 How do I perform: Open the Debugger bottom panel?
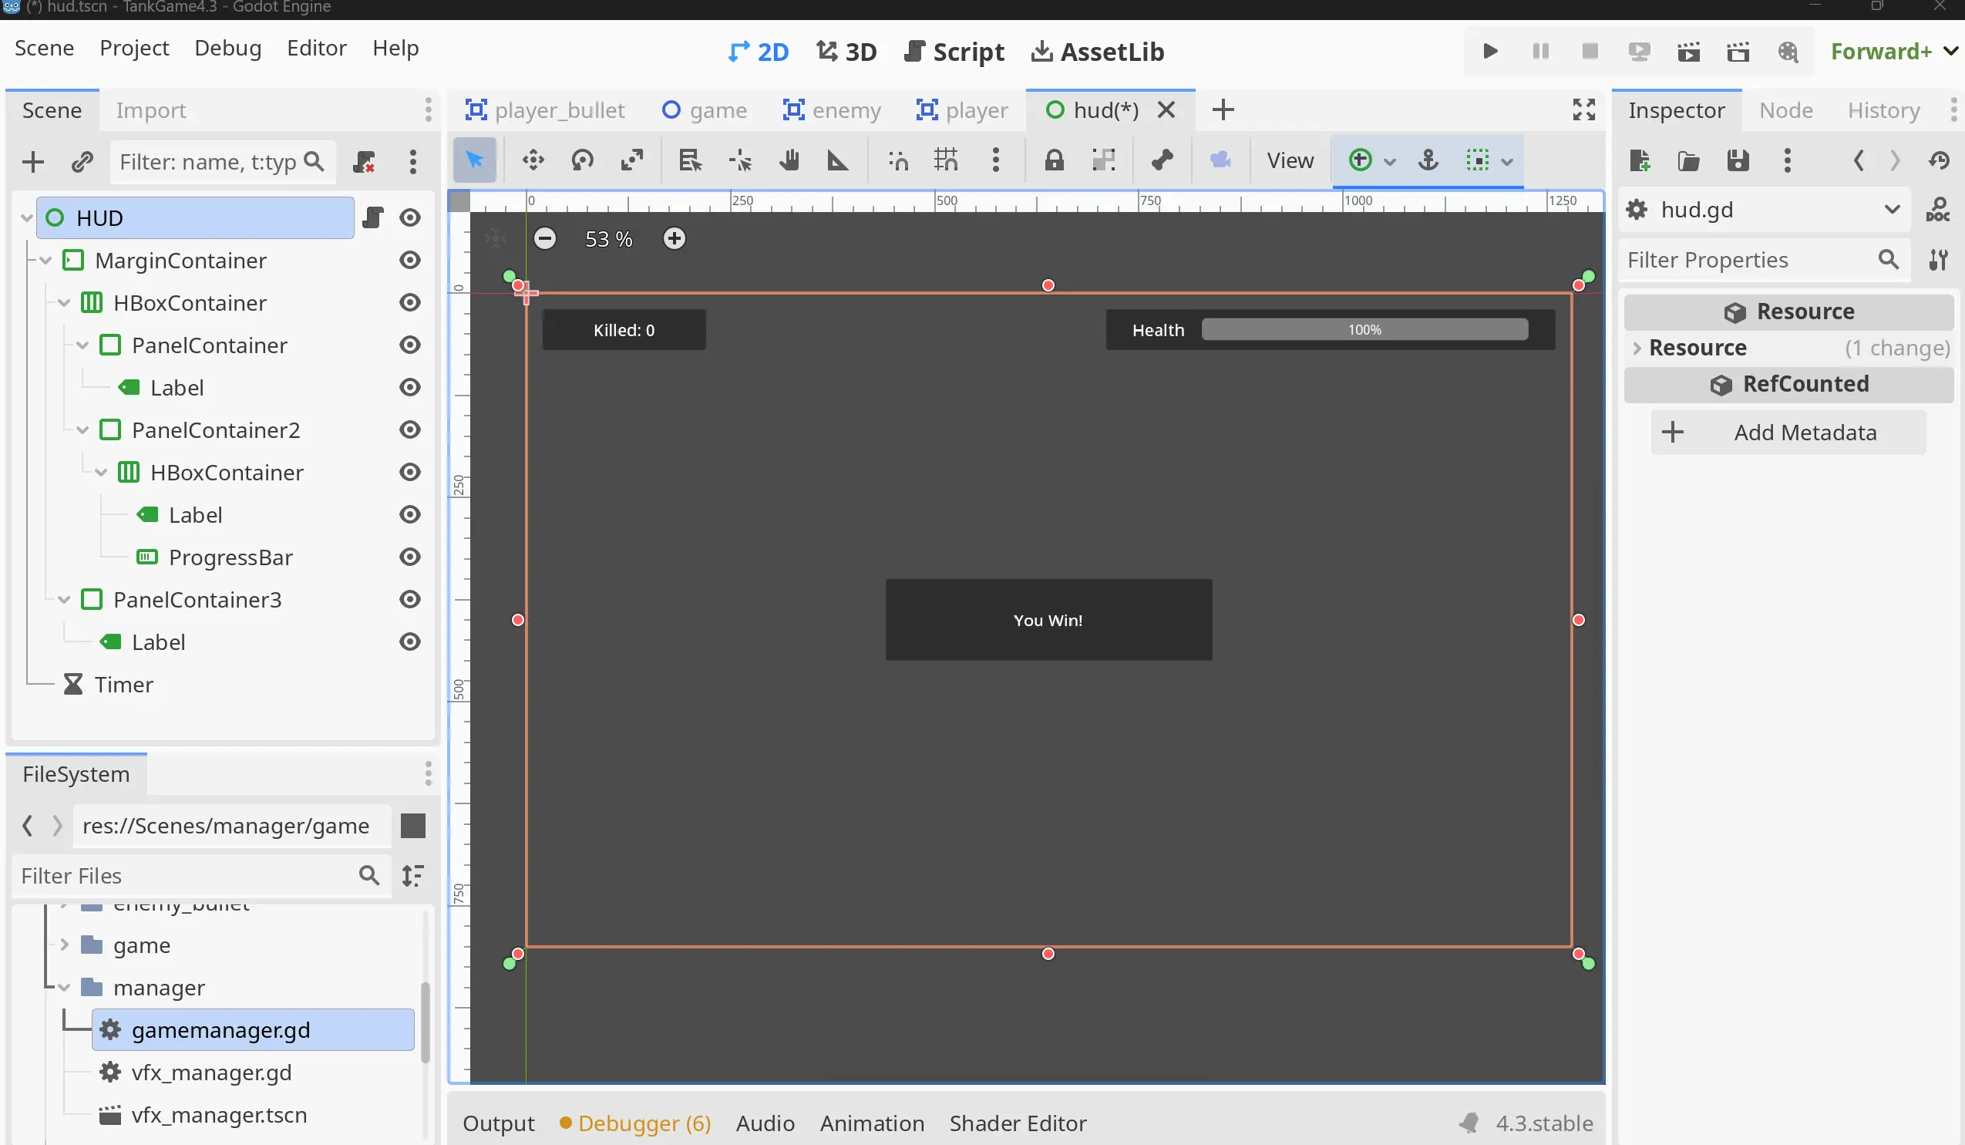[x=634, y=1123]
